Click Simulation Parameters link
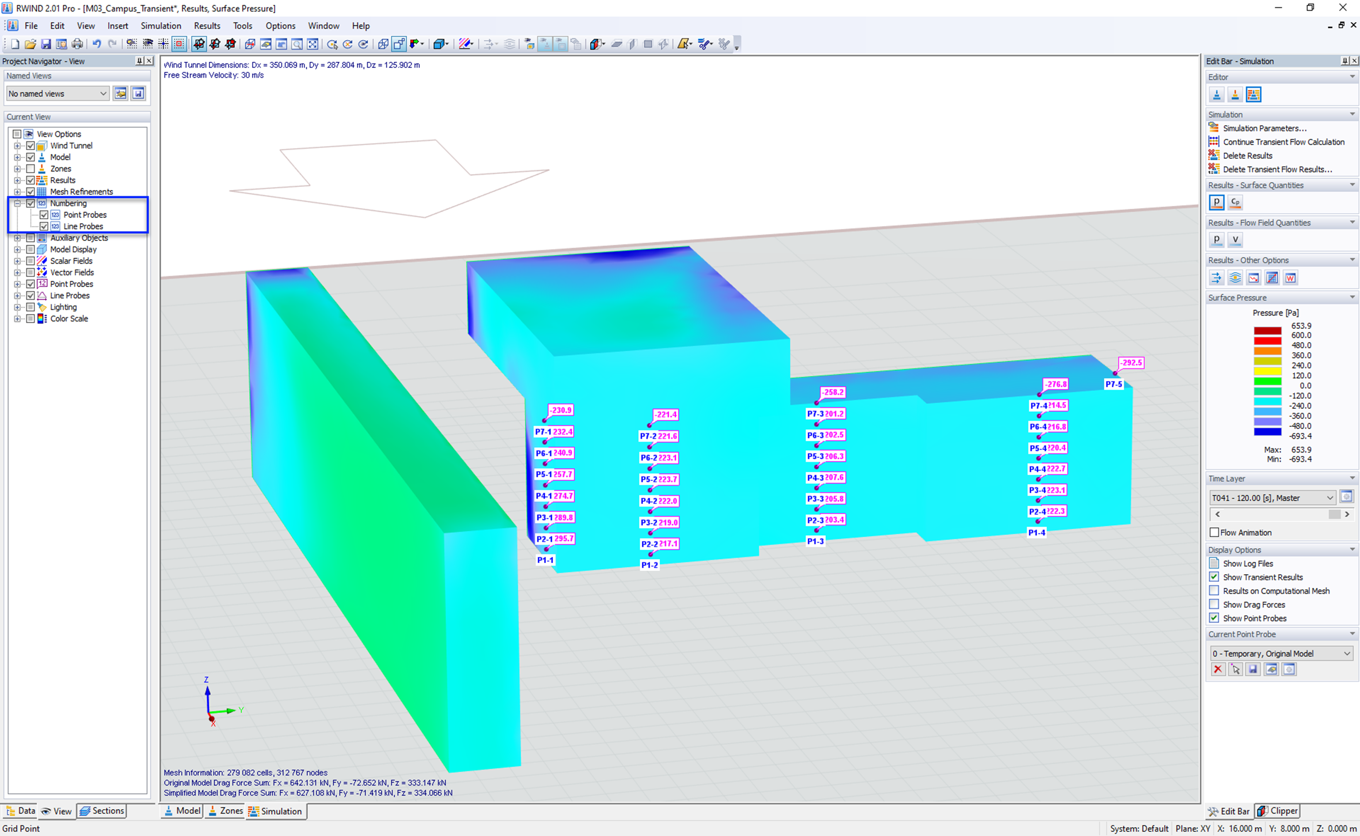 pos(1264,128)
